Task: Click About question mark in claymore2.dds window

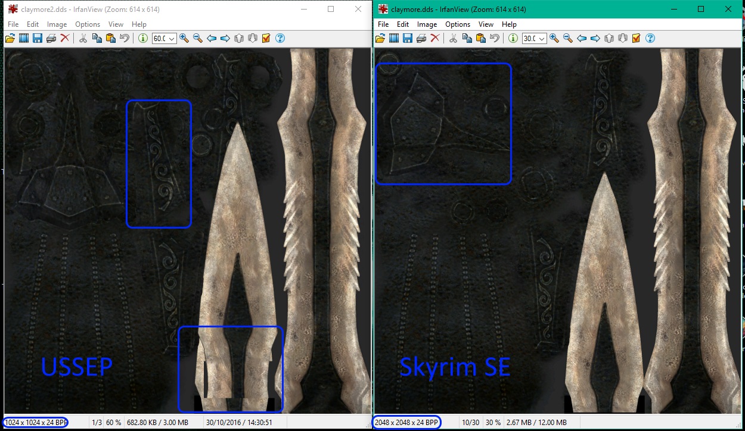Action: 280,38
